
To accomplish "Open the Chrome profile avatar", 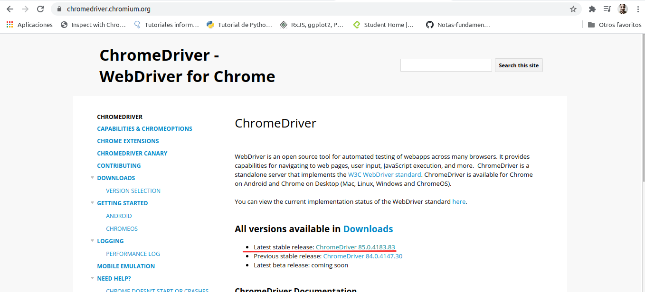I will 623,9.
